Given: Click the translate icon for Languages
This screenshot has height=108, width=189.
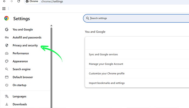Looking at the screenshot, I should pyautogui.click(x=7, y=96).
